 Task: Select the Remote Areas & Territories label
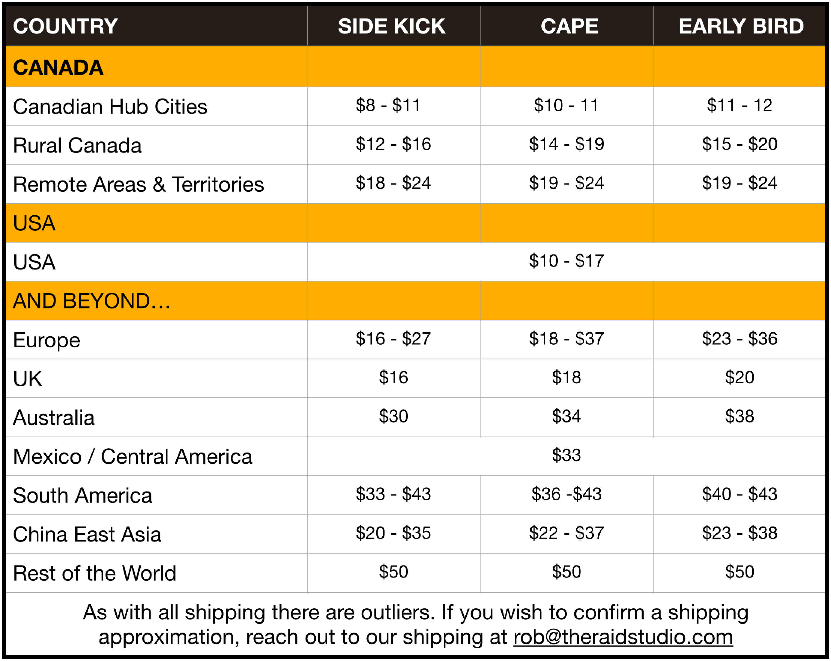138,184
